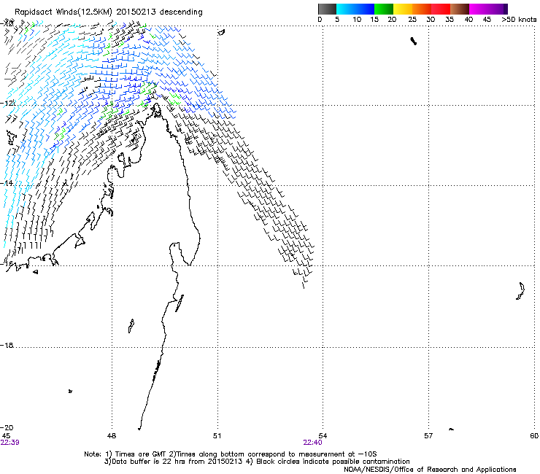540x474 pixels.
Task: Select the green 15-20 knots color swatch
Action: (384, 9)
